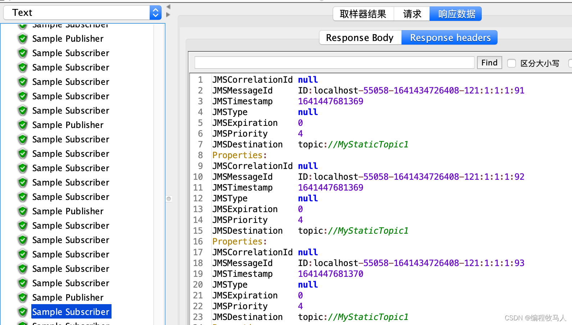Image resolution: width=572 pixels, height=325 pixels.
Task: Select the highlighted Sample Subscriber row
Action: (71, 312)
